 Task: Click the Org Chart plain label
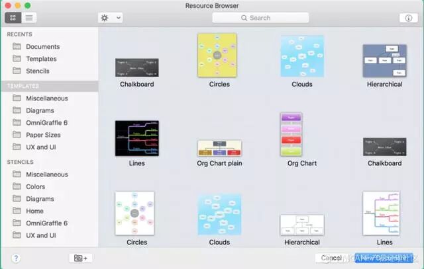(x=219, y=163)
